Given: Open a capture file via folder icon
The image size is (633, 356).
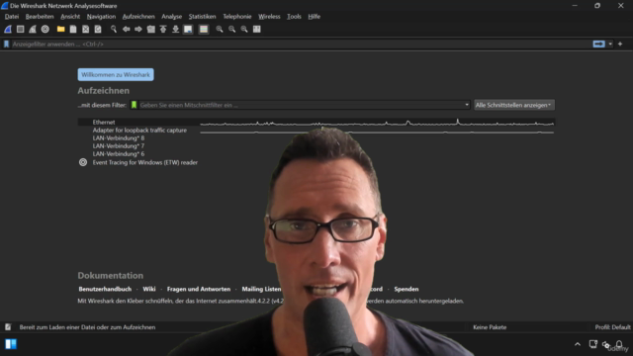Looking at the screenshot, I should 60,29.
